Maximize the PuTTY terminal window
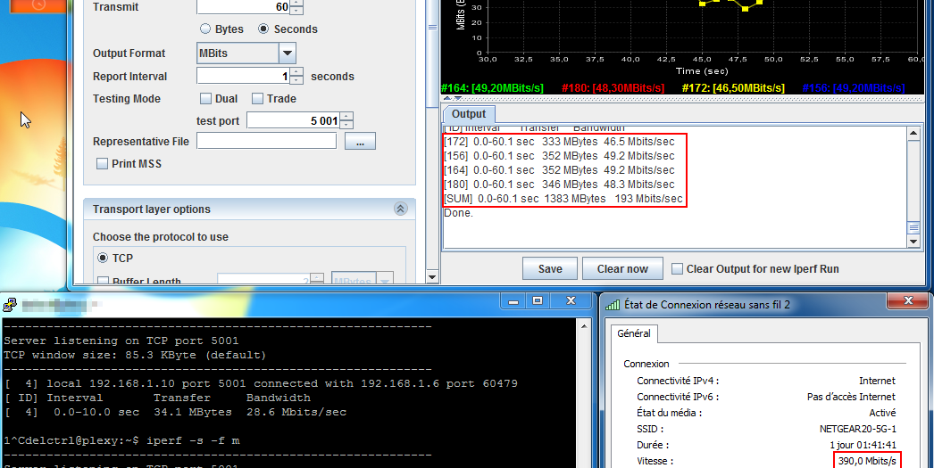 point(538,302)
